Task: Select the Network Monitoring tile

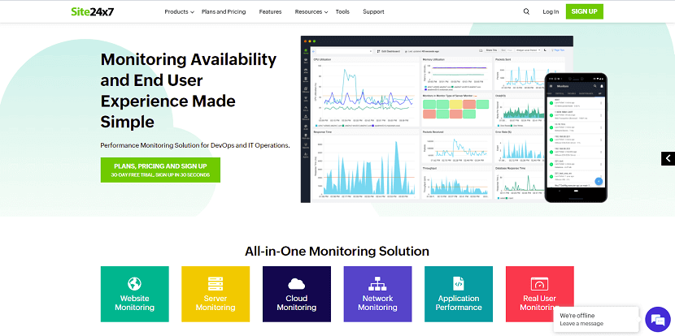Action: pyautogui.click(x=377, y=294)
